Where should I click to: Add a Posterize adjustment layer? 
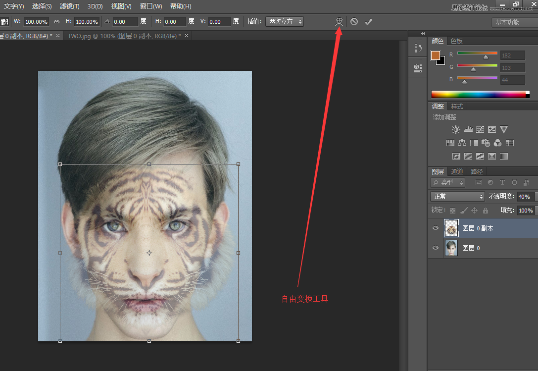468,157
